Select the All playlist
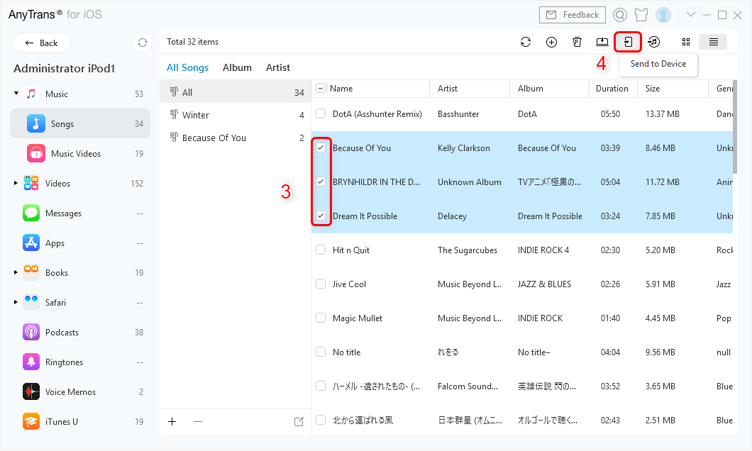 (x=236, y=92)
